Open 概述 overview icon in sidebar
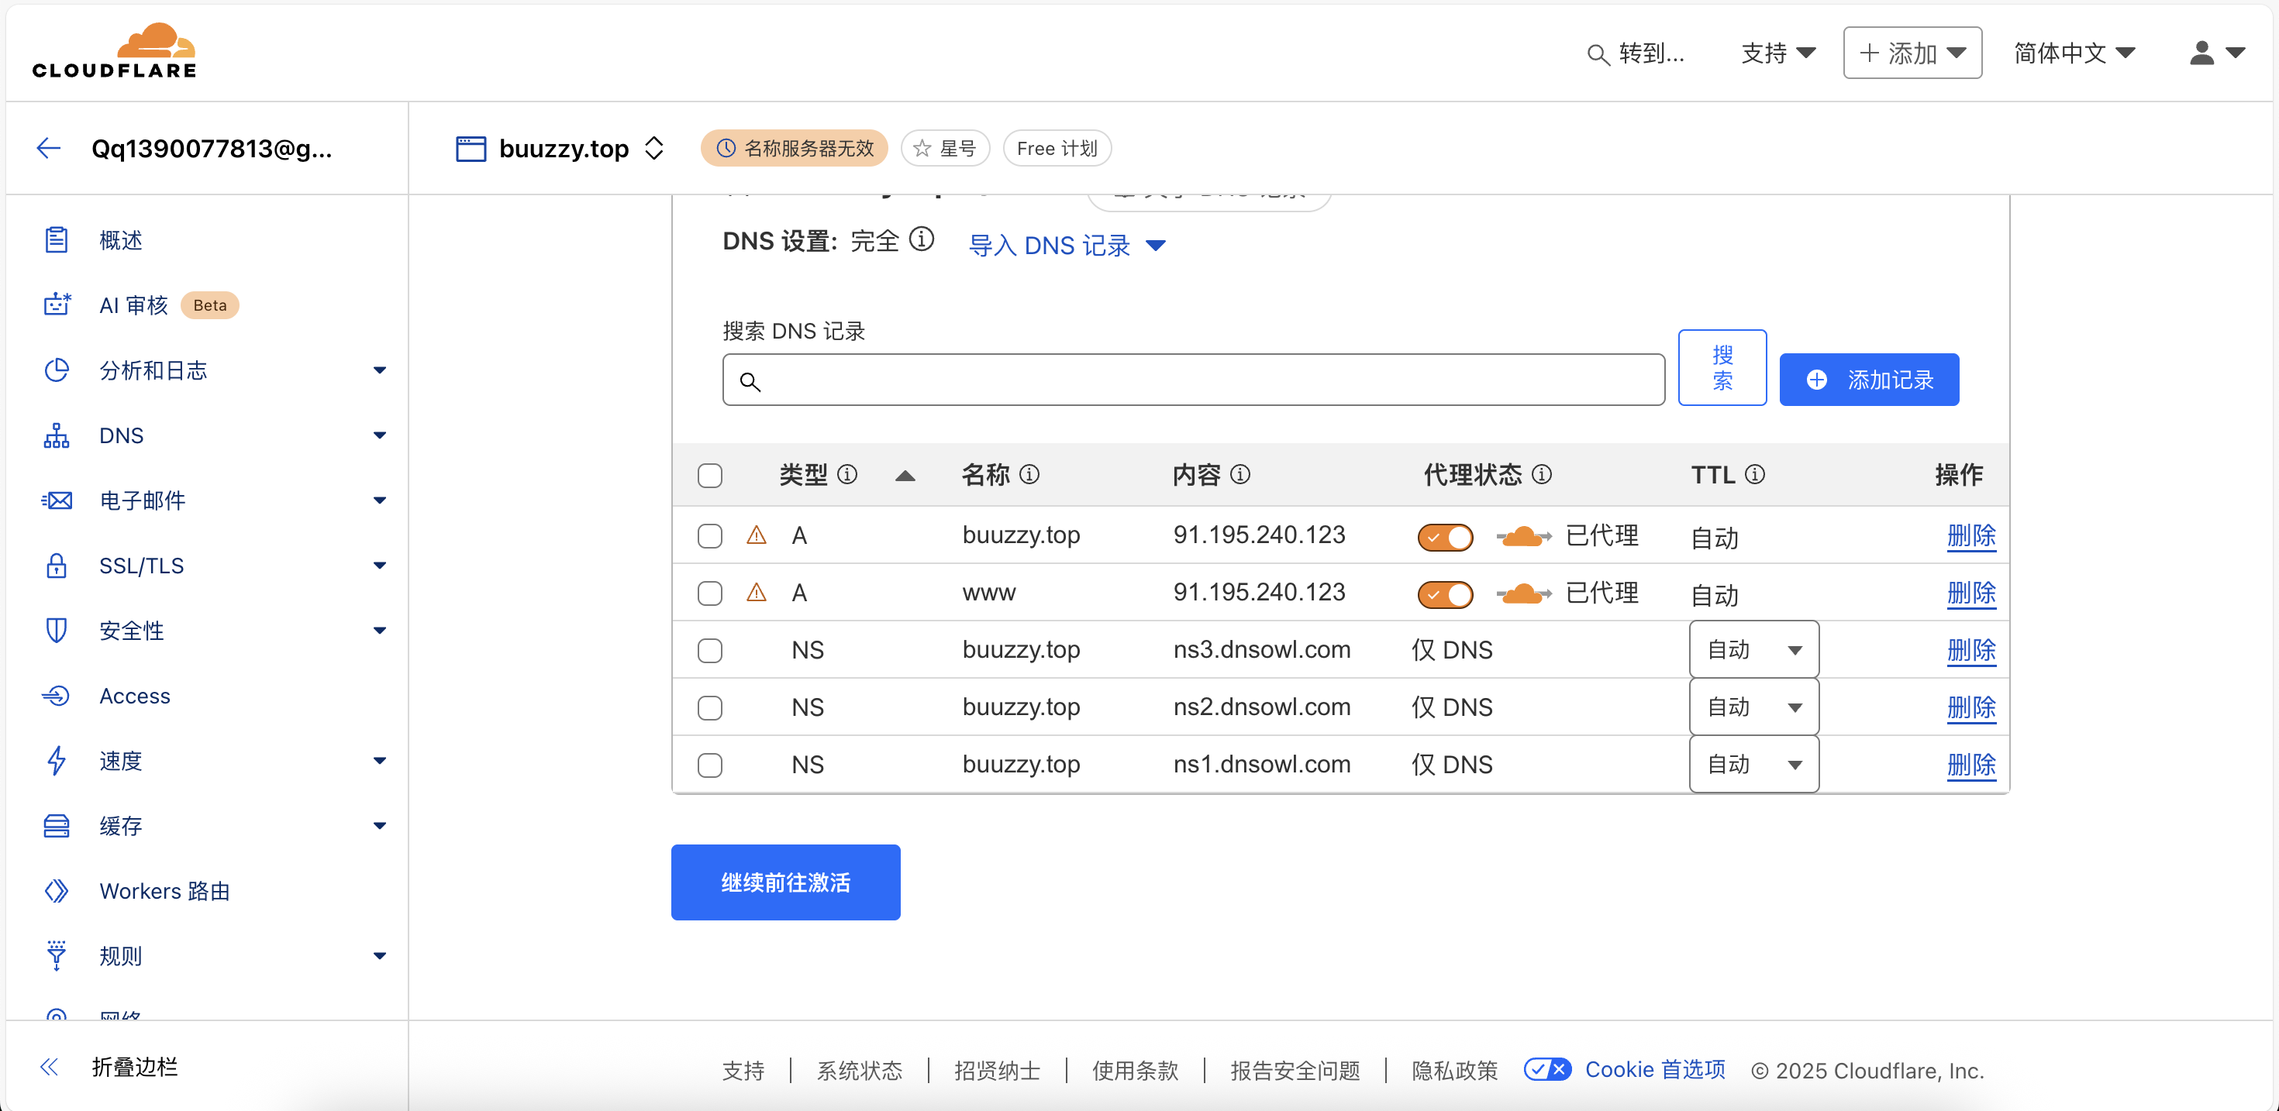Screen dimensions: 2279x1111 (57, 239)
